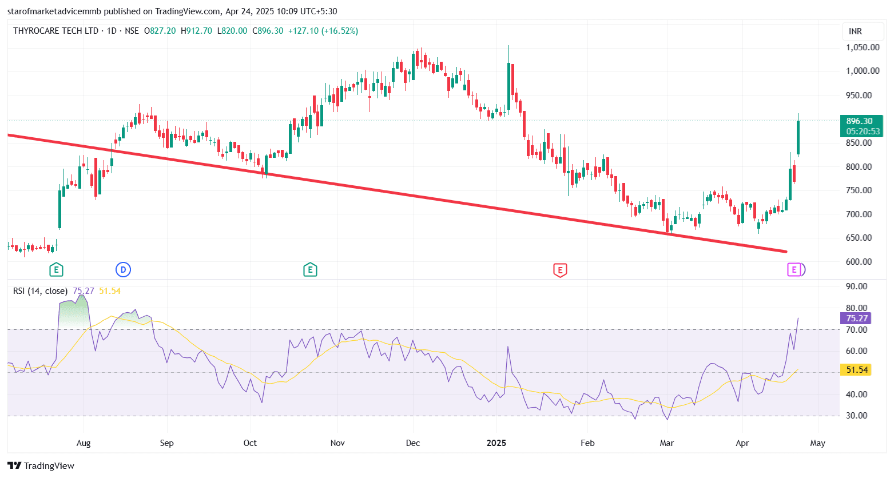Click the yellow 51.54 value in RSI legend
Image resolution: width=894 pixels, height=478 pixels.
click(x=110, y=291)
